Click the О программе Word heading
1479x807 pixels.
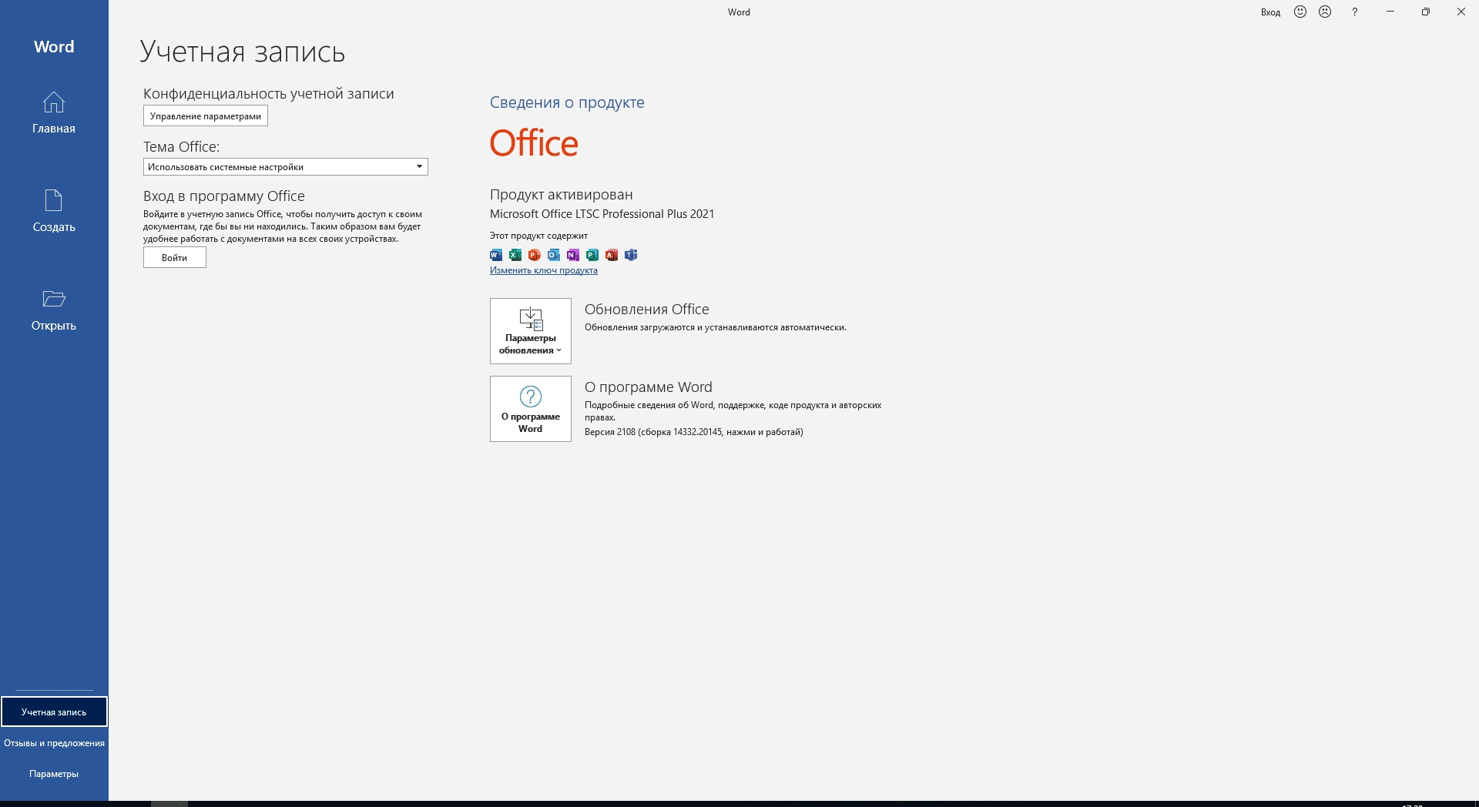tap(649, 387)
